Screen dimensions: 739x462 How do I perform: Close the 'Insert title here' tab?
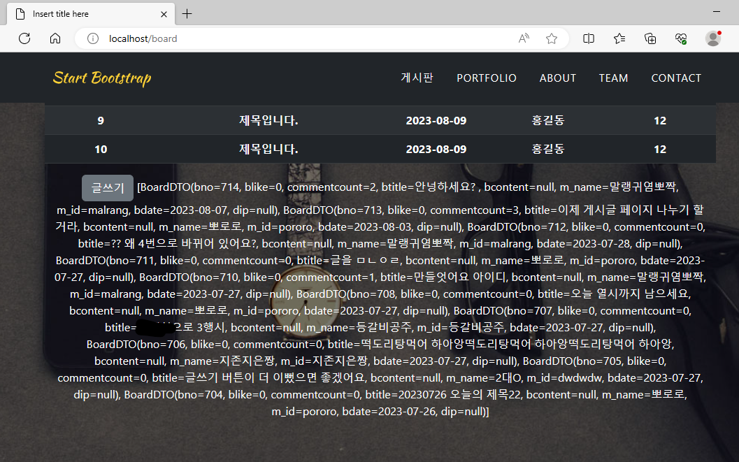pos(164,14)
